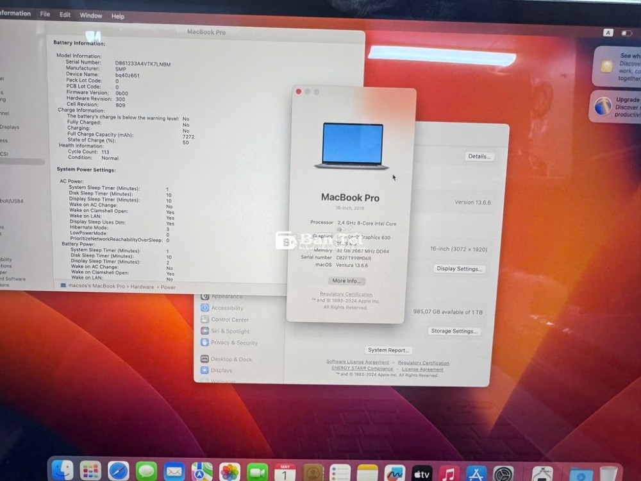
Task: Click the Cycle Count 113 row
Action: pyautogui.click(x=88, y=151)
